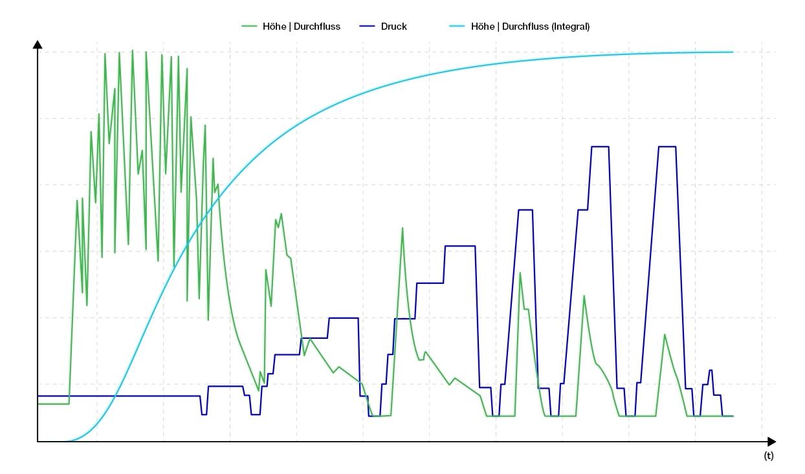This screenshot has width=805, height=474.
Task: Select the last, rightmost tall Druck plateau
Action: 667,147
